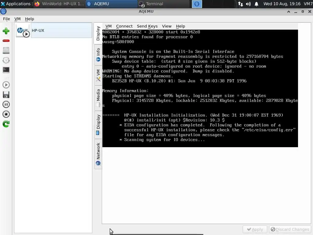Switch to the top Display tab
The height and width of the screenshot is (235, 313).
(98, 33)
